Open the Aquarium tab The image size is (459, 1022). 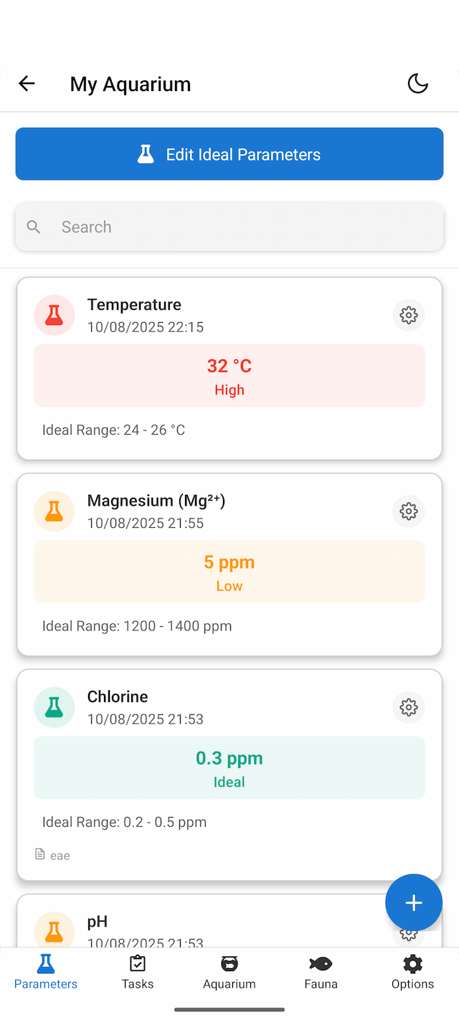[229, 972]
